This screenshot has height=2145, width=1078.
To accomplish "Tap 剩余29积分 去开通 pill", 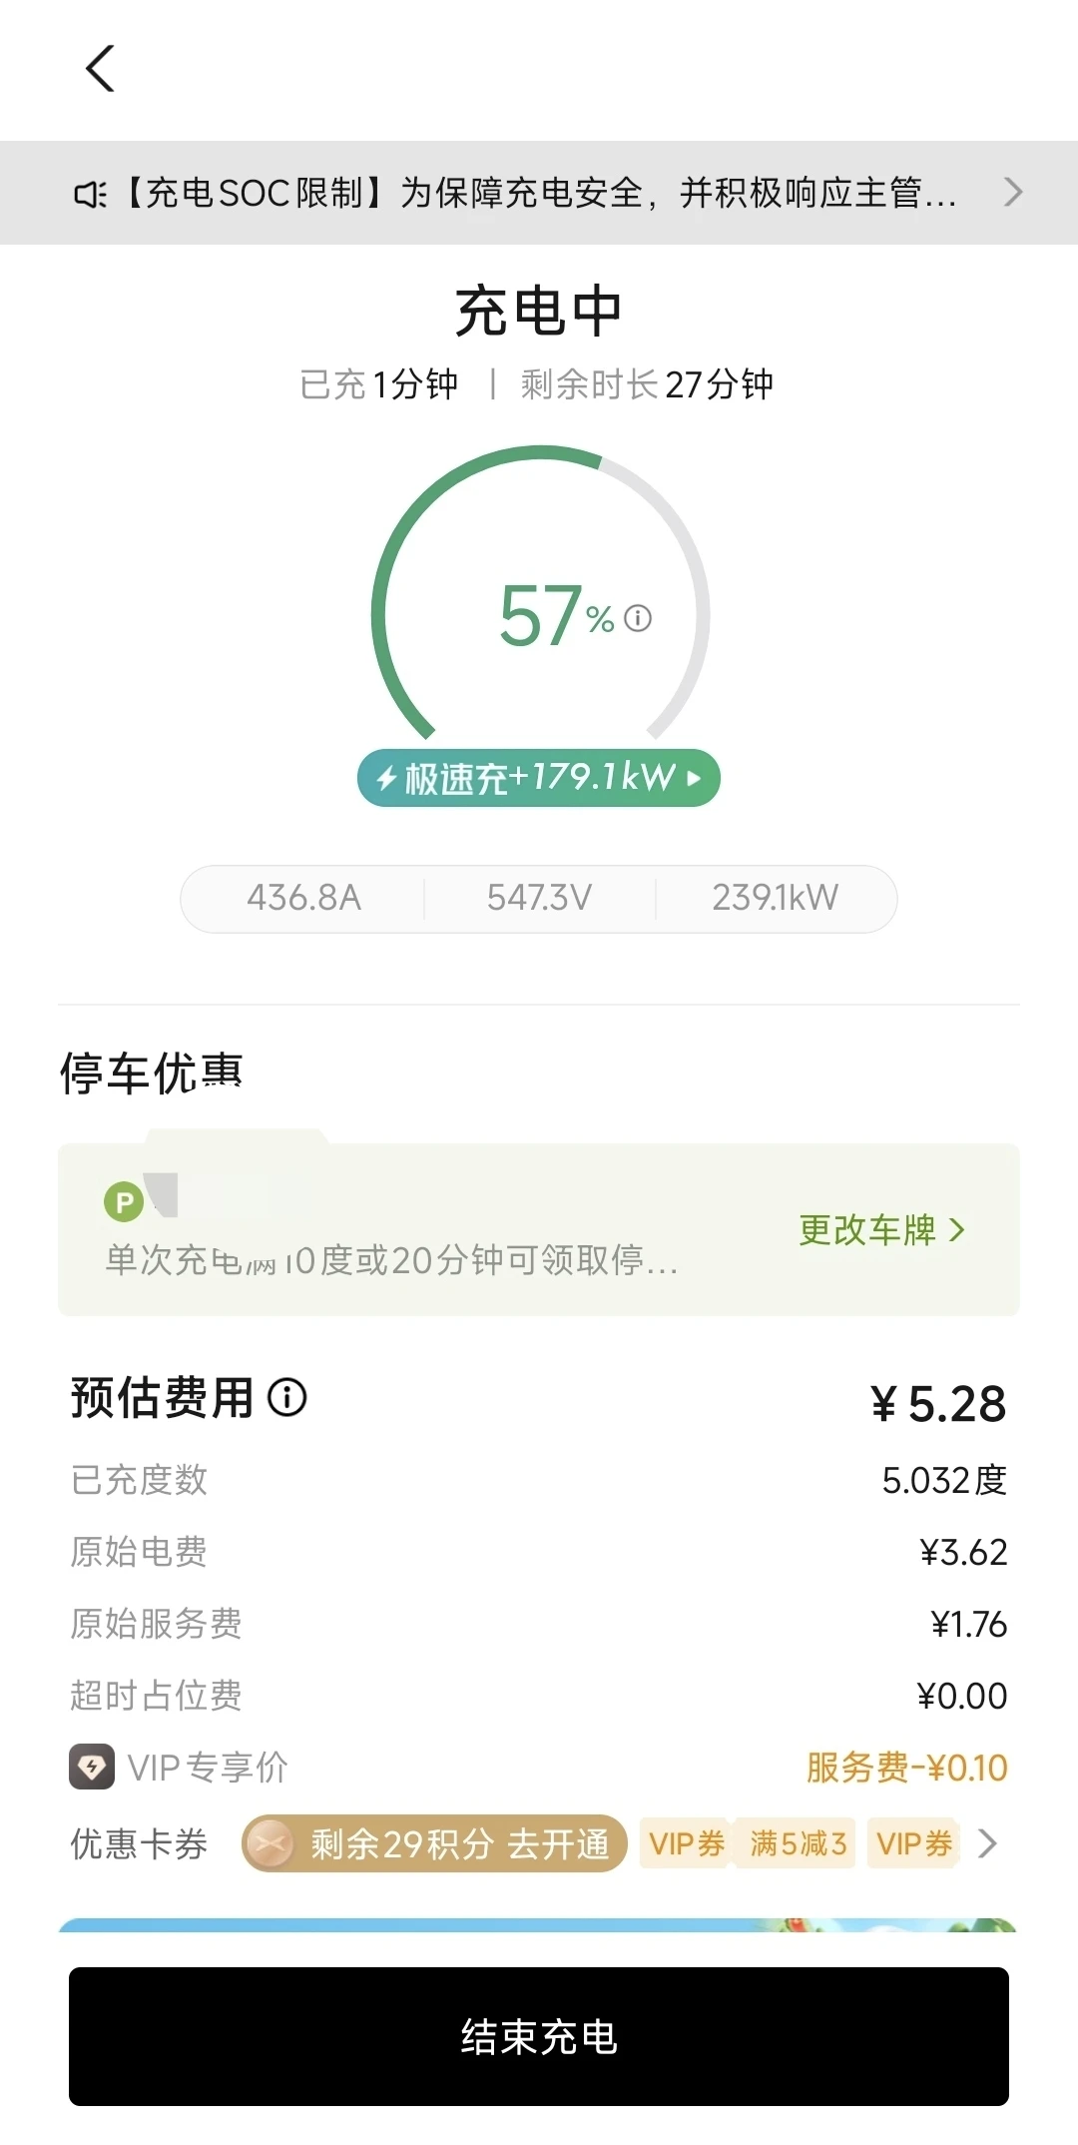I will tap(458, 1843).
